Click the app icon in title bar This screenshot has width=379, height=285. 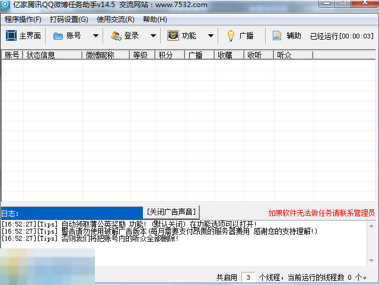(x=7, y=5)
